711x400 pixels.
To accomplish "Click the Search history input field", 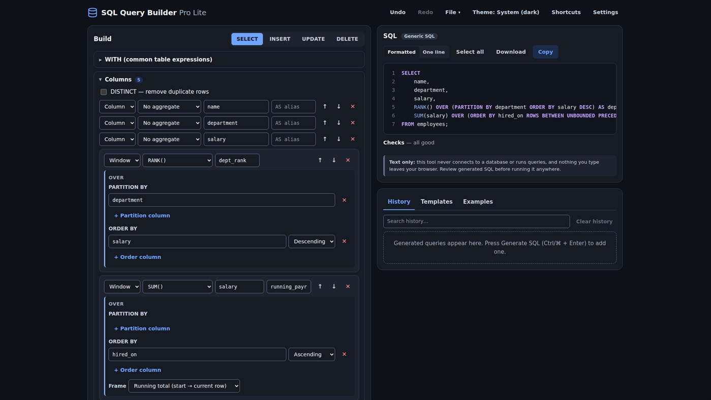I will pyautogui.click(x=476, y=222).
